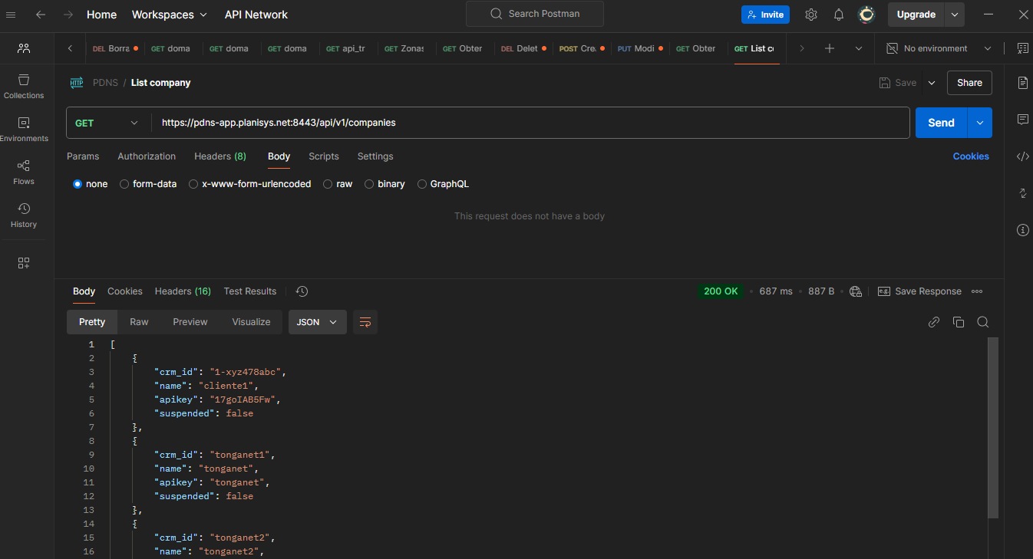
Task: Open the hamburger main menu
Action: [12, 15]
